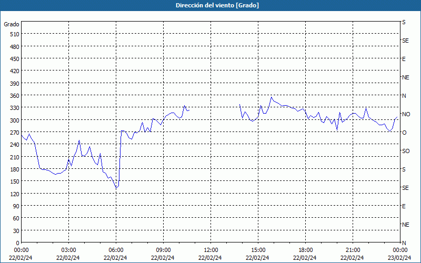Click the 06:00 time axis label
421x263 pixels.
116,250
